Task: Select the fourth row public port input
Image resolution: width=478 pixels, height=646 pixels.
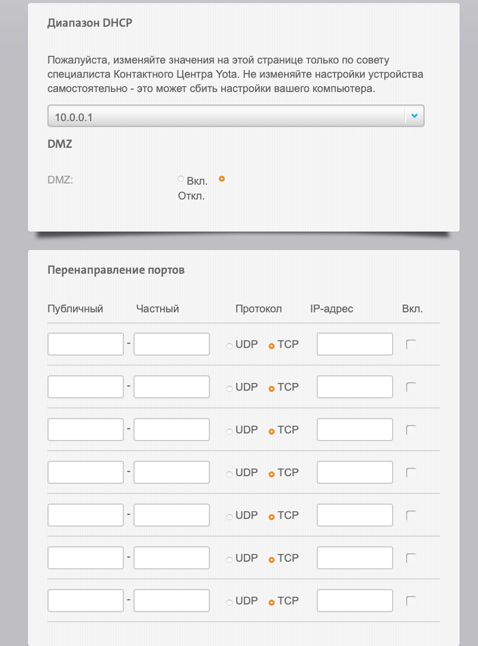Action: tap(85, 473)
